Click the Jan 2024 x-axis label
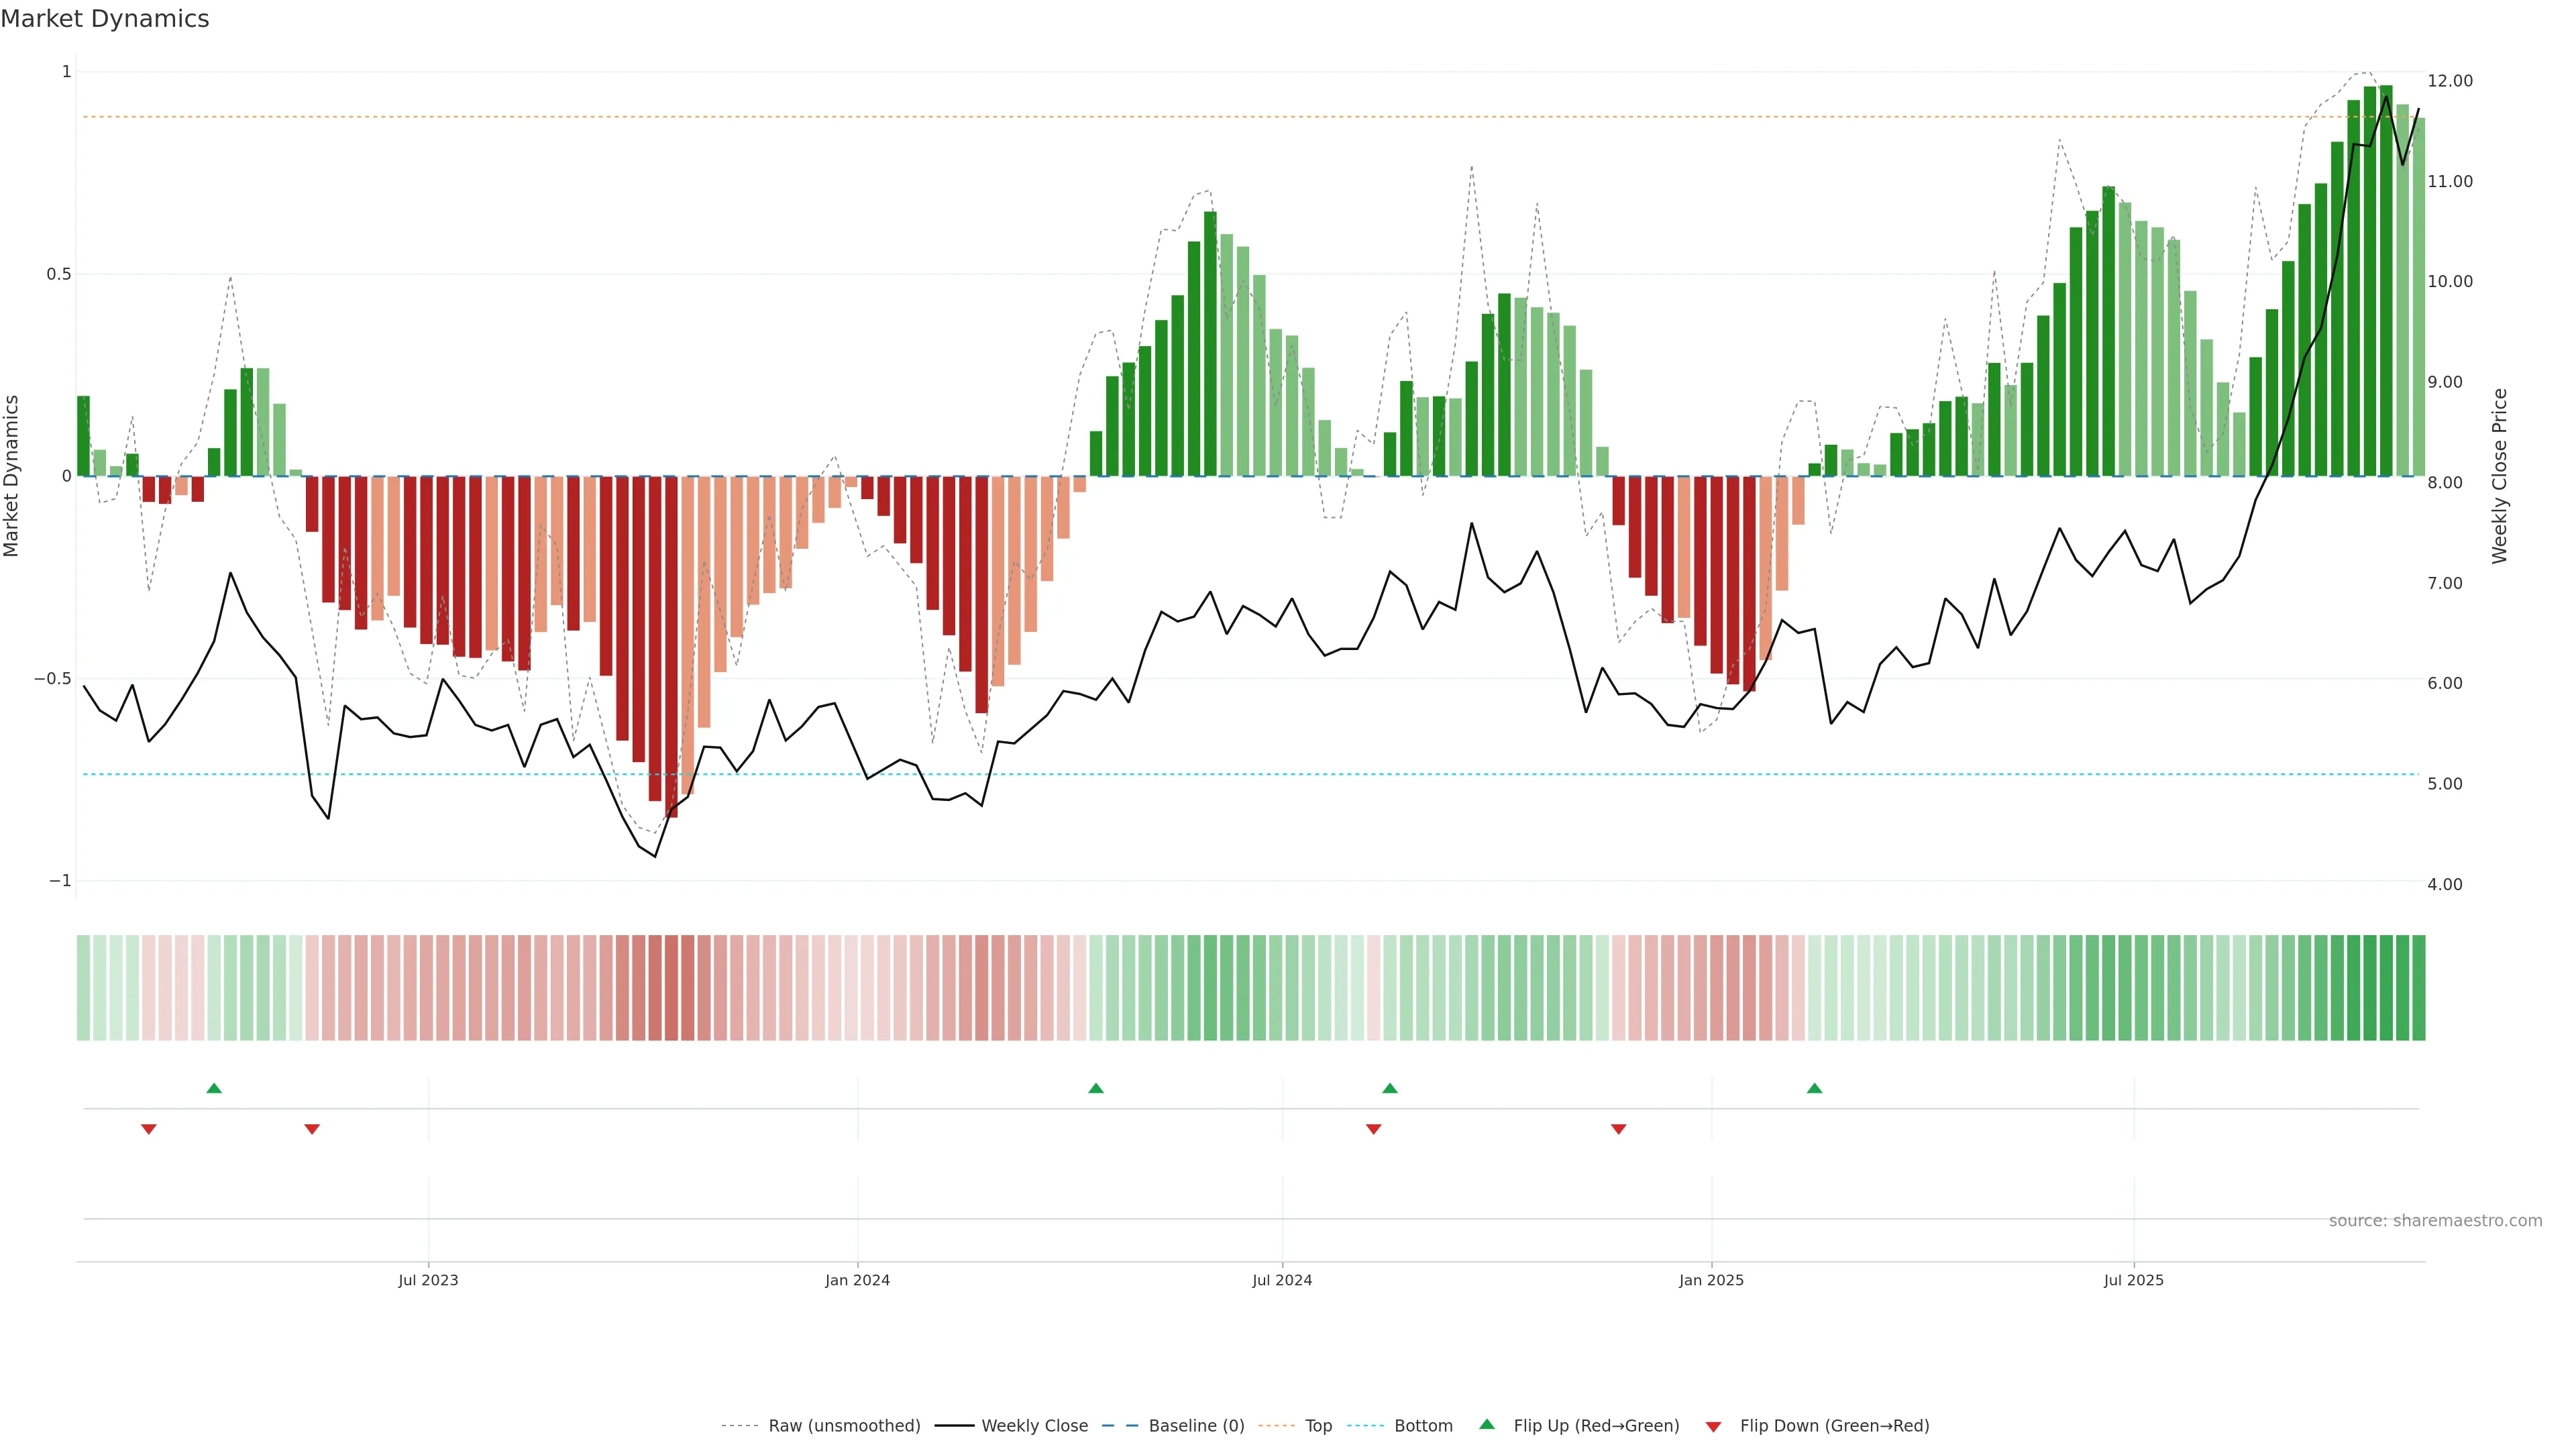Image resolution: width=2576 pixels, height=1449 pixels. click(857, 1280)
